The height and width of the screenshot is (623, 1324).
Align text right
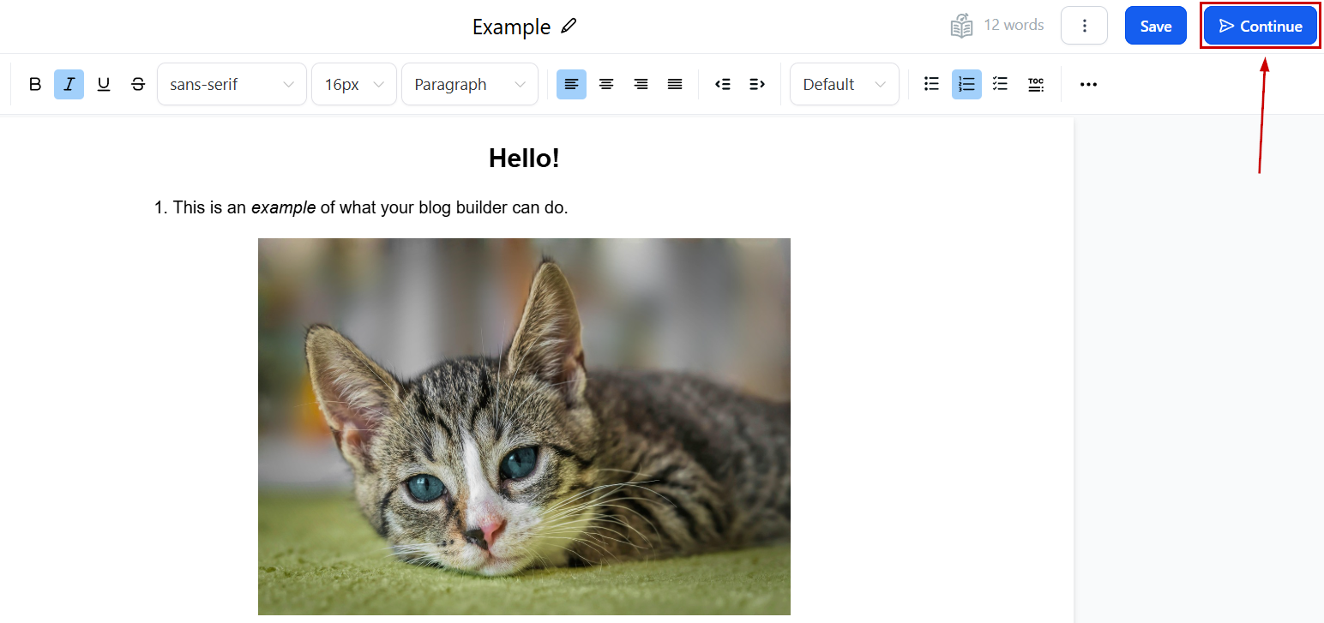click(641, 84)
